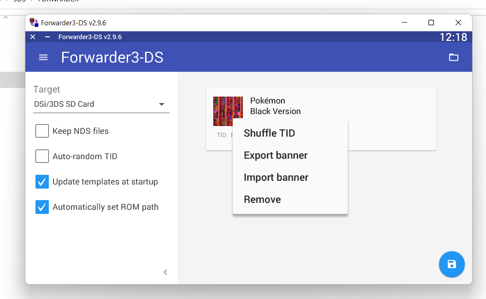Choose Export banner from the context menu

[x=290, y=155]
